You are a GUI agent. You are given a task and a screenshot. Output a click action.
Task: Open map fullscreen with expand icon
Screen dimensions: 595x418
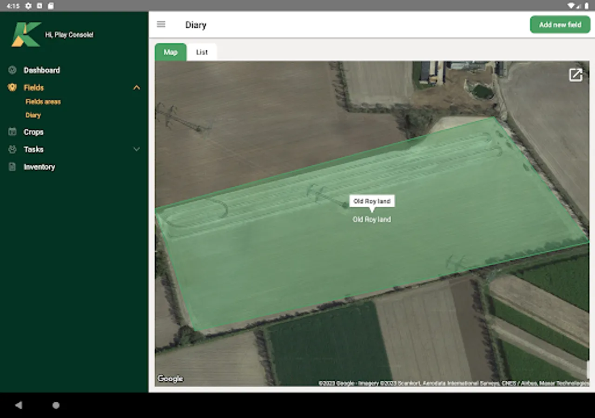(x=575, y=75)
